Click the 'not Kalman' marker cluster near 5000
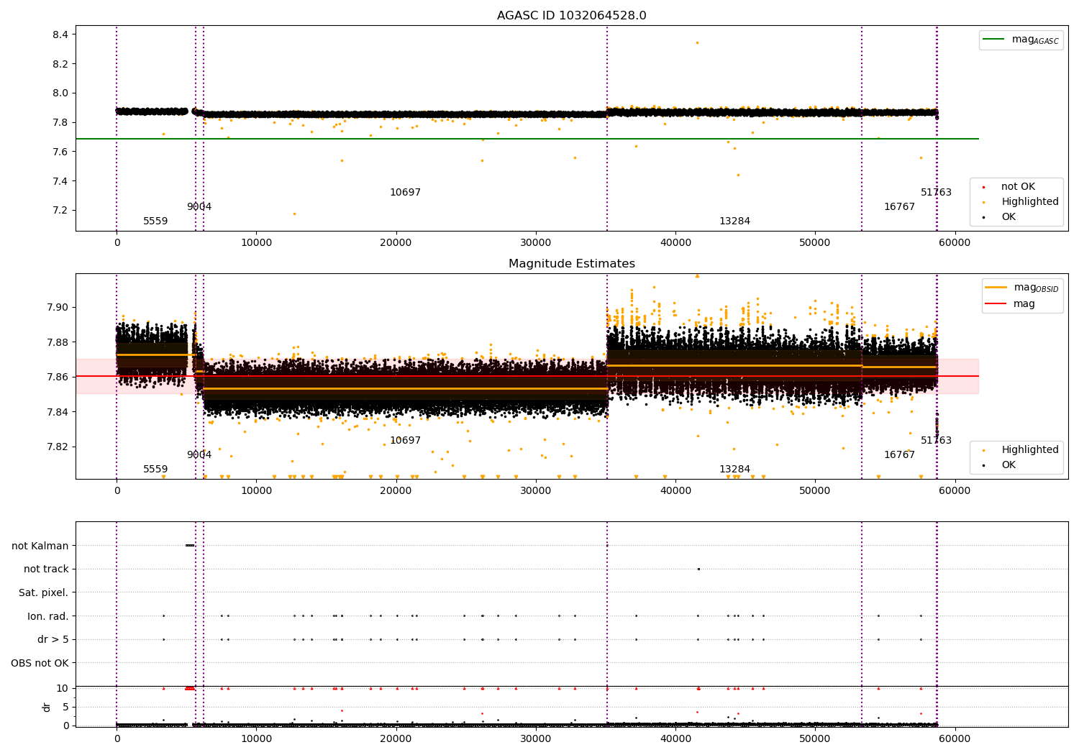Viewport: 1079px width, 755px height. (190, 545)
